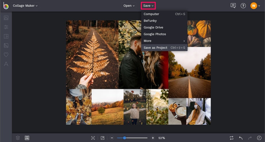
Task: Click the zoom in plus button
Action: point(153,138)
